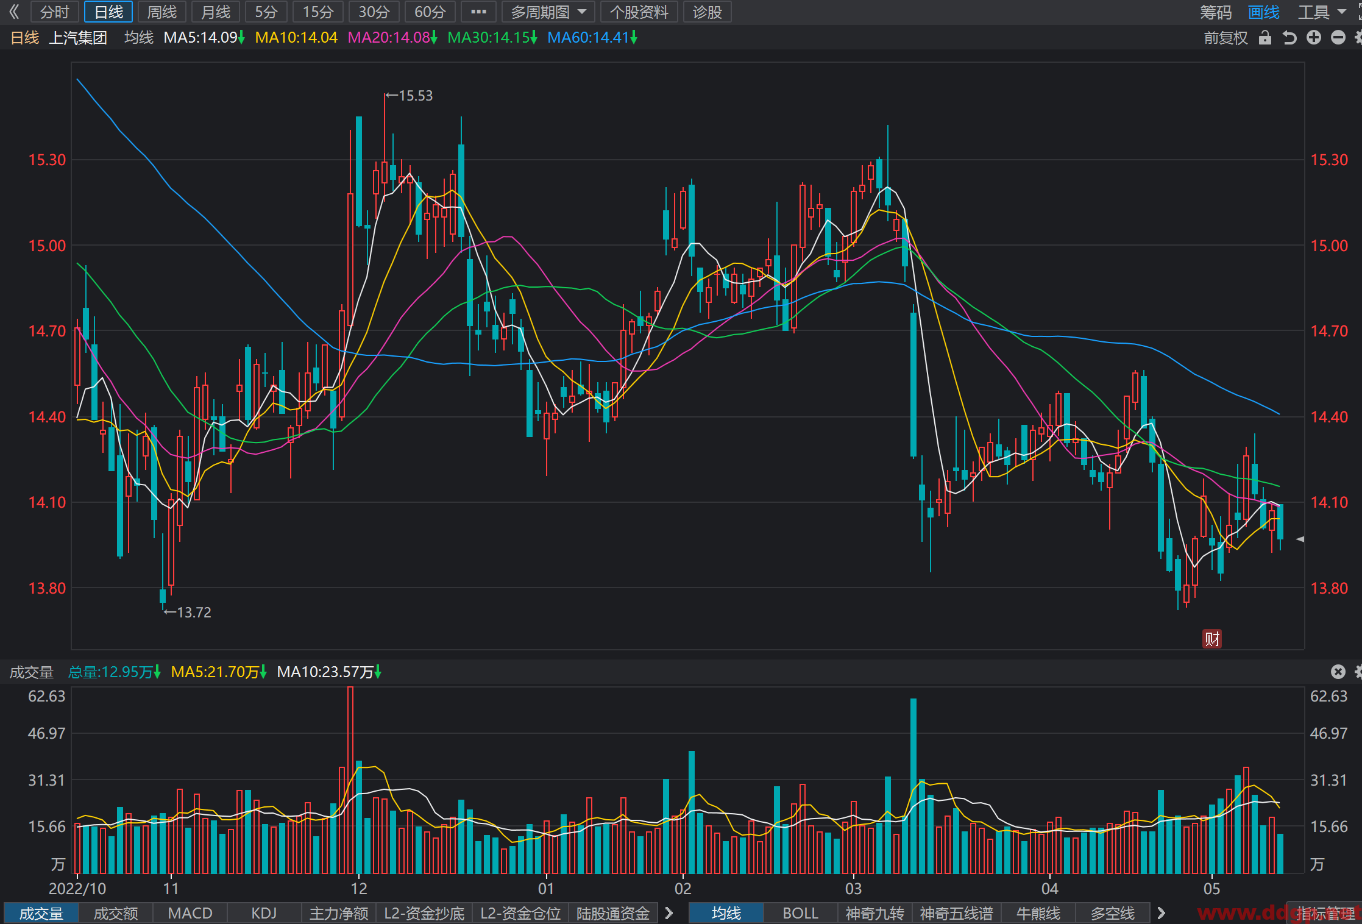
Task: Select the 日线 daily chart tab
Action: coord(108,12)
